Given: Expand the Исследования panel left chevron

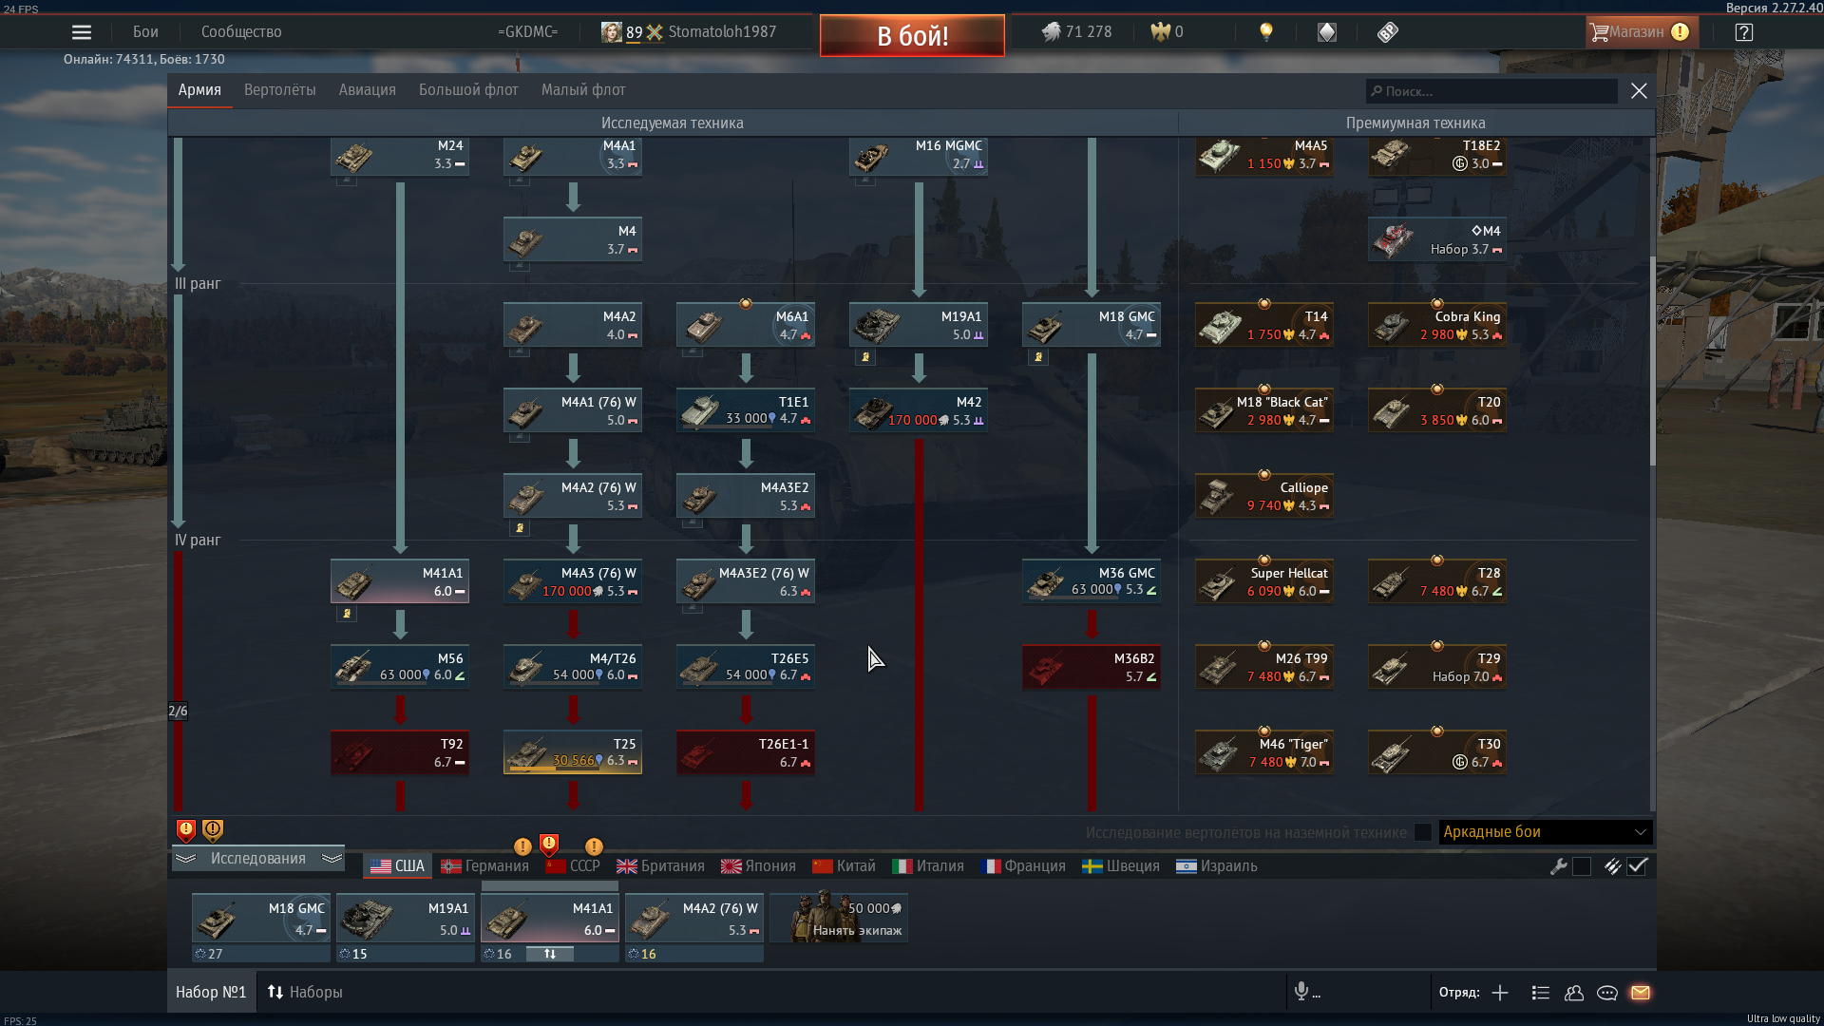Looking at the screenshot, I should click(185, 858).
